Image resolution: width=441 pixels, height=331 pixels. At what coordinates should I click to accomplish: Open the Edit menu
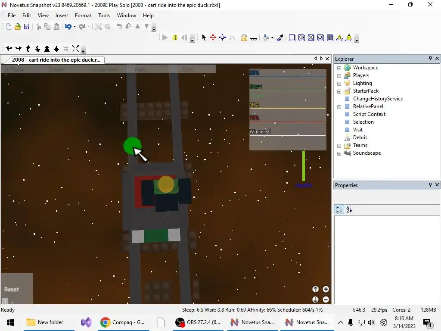tap(27, 16)
